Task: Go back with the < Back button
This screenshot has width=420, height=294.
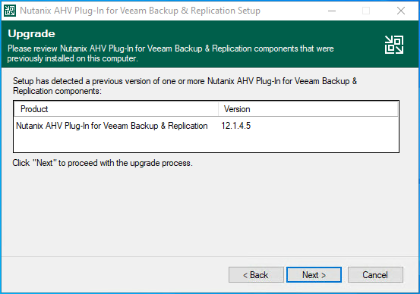Action: pyautogui.click(x=256, y=275)
